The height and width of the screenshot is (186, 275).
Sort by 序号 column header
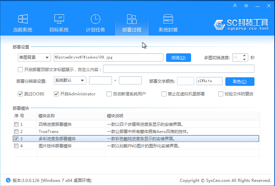25,116
